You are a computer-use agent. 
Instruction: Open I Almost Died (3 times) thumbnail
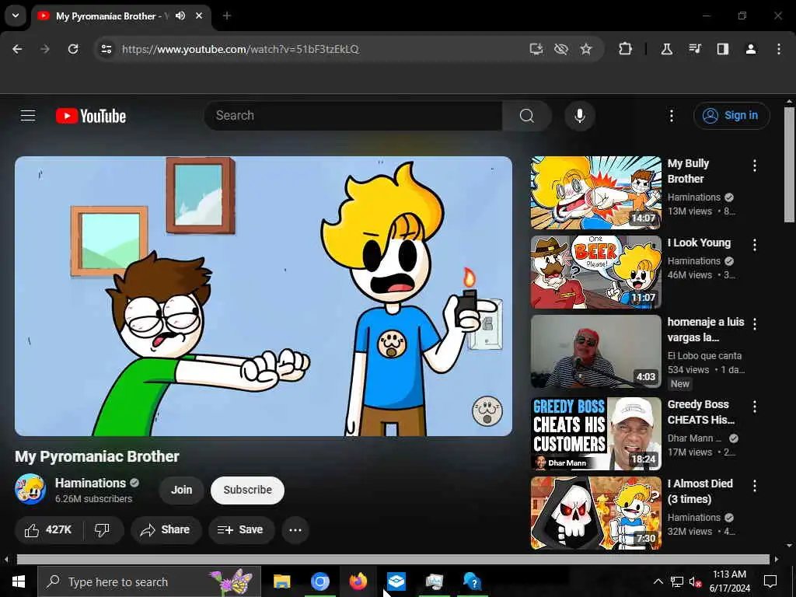tap(596, 513)
